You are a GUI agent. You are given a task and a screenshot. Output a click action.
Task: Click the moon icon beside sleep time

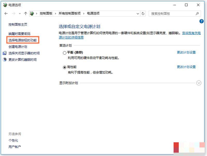(5, 60)
